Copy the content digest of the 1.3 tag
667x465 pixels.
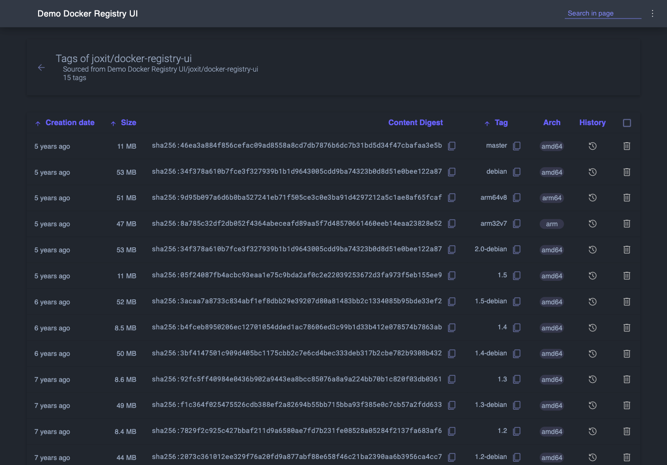point(452,379)
